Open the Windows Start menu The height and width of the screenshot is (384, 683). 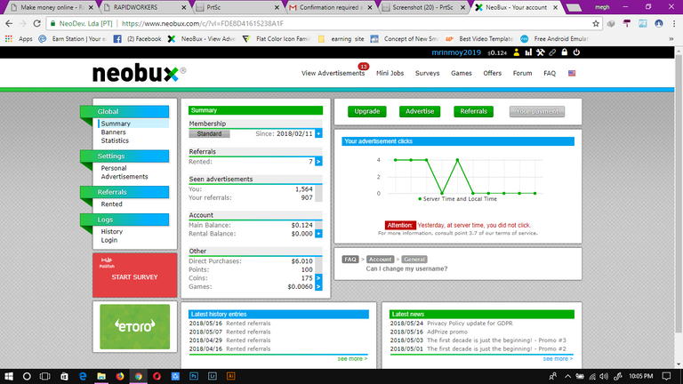(8, 376)
